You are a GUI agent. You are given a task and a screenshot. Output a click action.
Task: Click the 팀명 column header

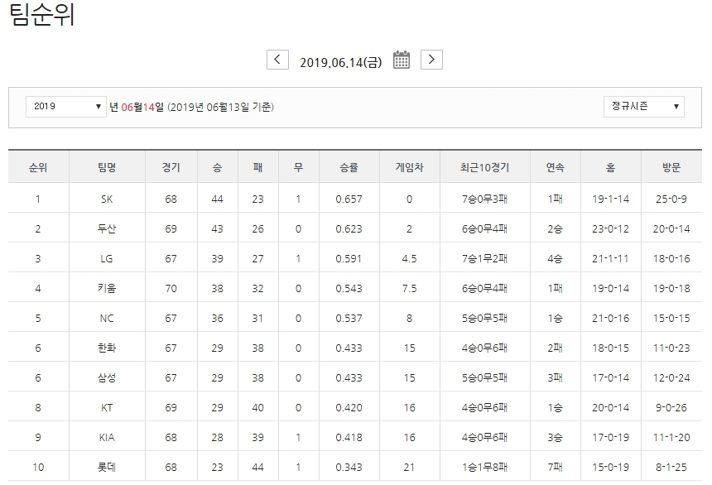coord(107,167)
